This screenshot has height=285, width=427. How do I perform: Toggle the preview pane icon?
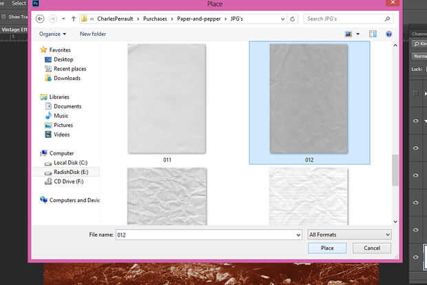(x=373, y=34)
